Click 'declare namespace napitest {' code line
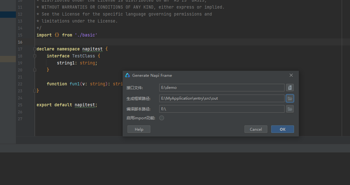Screen dimensions: 350x185 pyautogui.click(x=72, y=49)
